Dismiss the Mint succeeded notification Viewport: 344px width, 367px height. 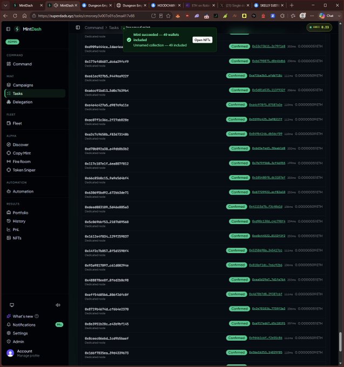[124, 28]
